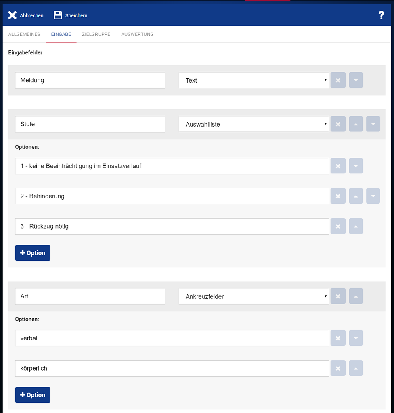This screenshot has height=413, width=394.
Task: Delete the 'körperlich' option via its X icon
Action: pyautogui.click(x=338, y=368)
